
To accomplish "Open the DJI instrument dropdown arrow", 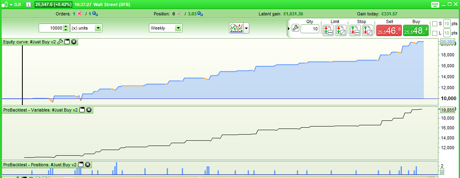I will click(11, 5).
